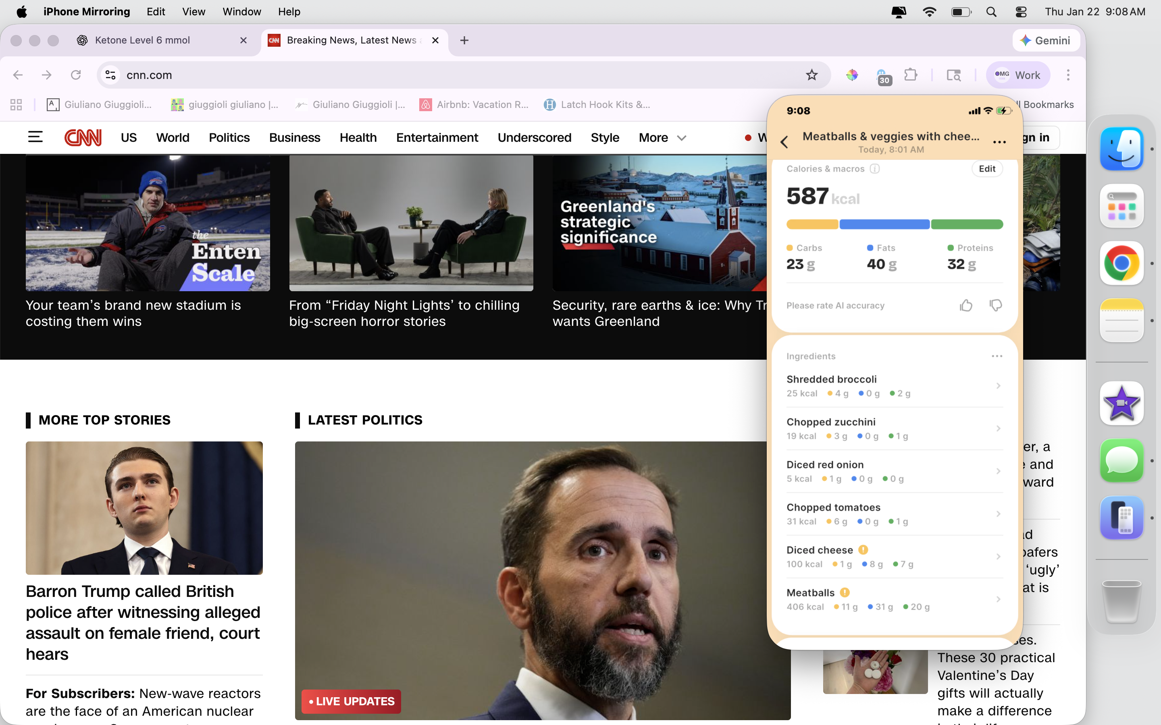Open the site information toggle beside cnn.com
The image size is (1161, 725).
(x=110, y=75)
